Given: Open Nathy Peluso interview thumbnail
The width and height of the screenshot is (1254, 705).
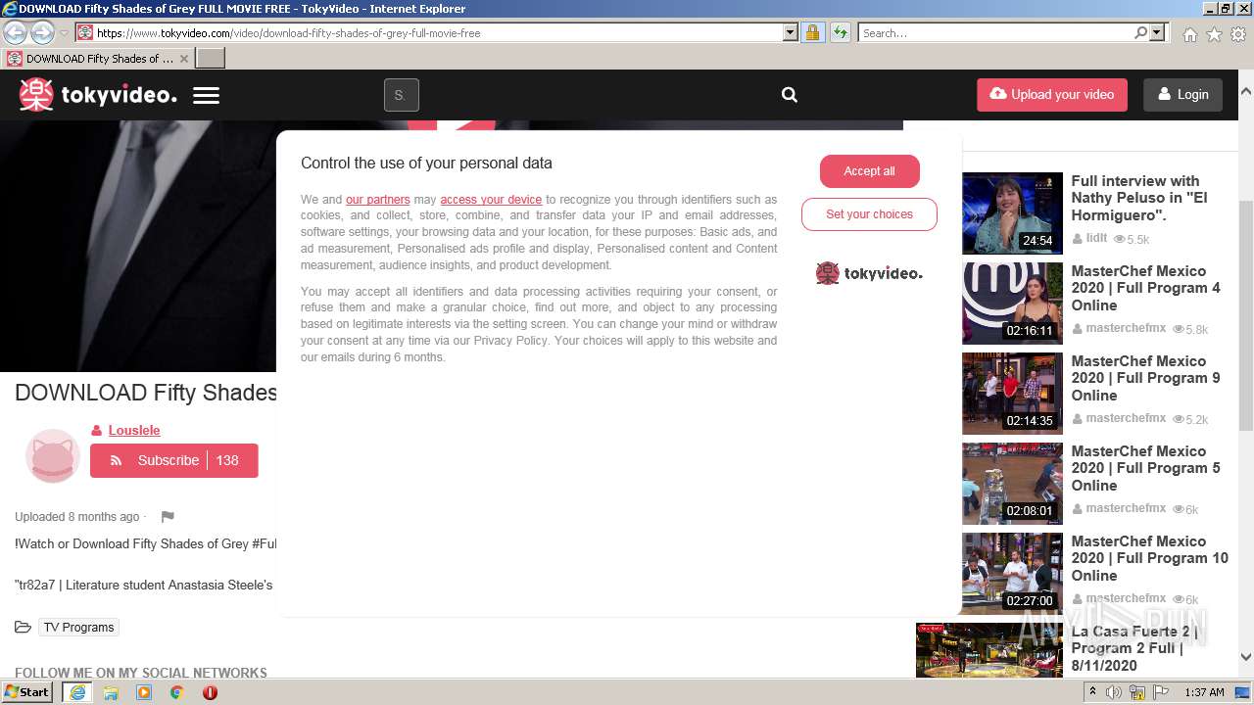Looking at the screenshot, I should [1012, 213].
